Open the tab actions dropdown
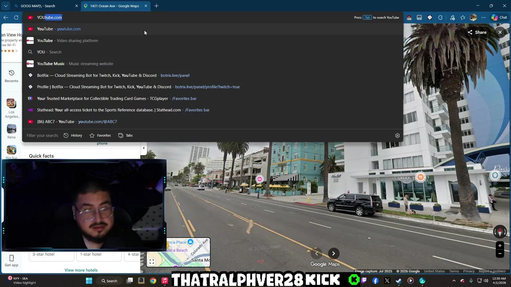Image resolution: width=511 pixels, height=287 pixels. coord(6,6)
